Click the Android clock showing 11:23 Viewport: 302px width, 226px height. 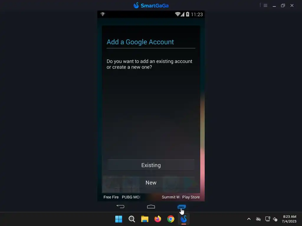[197, 14]
